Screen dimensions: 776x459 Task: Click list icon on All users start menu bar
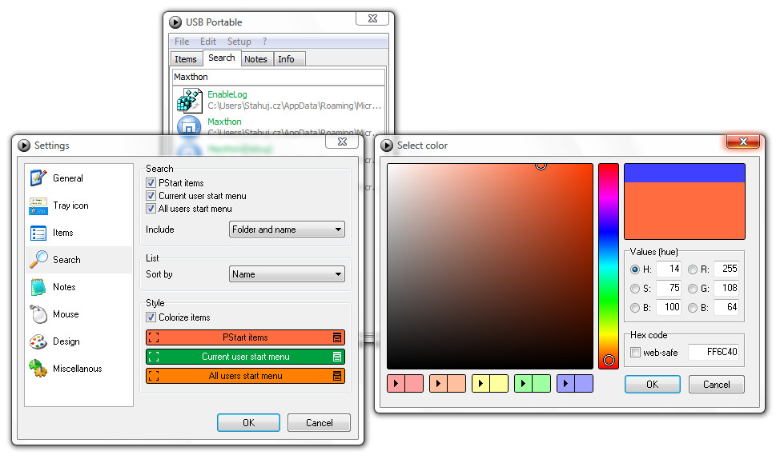[337, 376]
